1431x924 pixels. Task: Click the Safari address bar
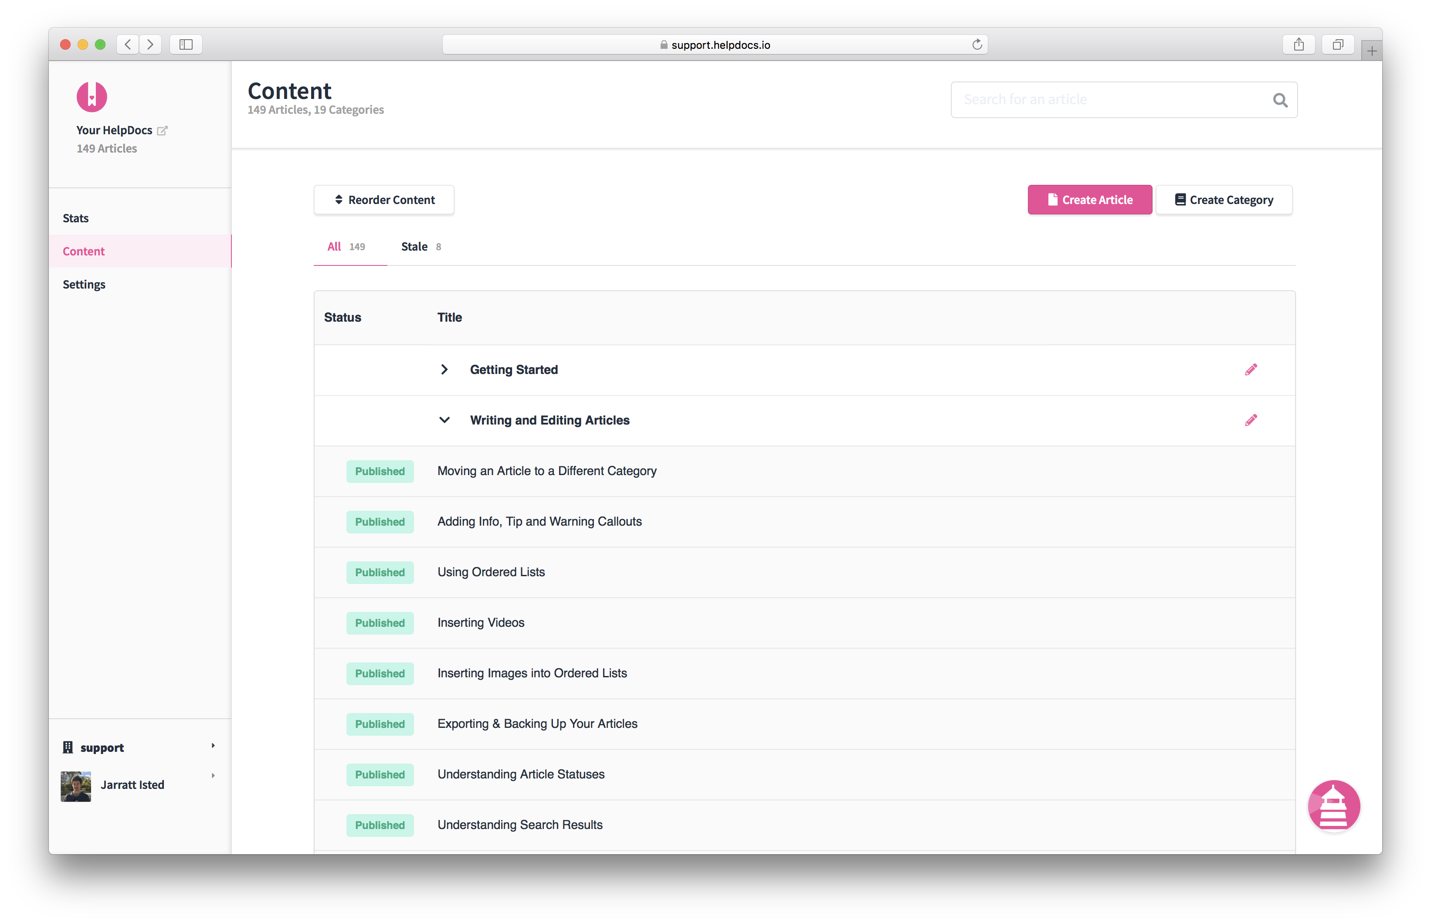pyautogui.click(x=714, y=44)
